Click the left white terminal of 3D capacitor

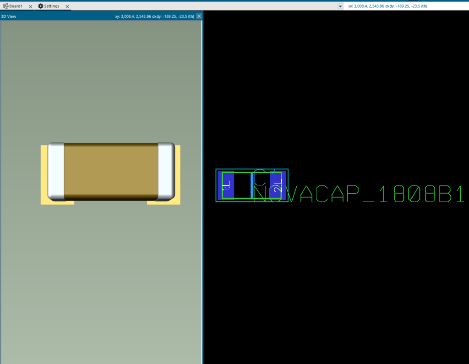(56, 171)
